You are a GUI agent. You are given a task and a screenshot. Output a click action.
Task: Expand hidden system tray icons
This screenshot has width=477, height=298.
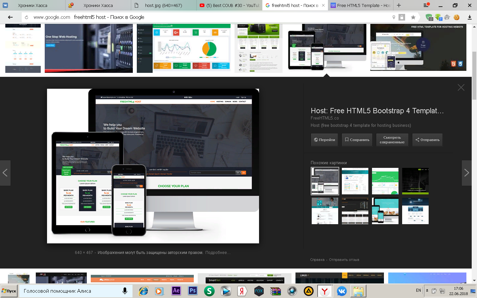[x=427, y=291]
